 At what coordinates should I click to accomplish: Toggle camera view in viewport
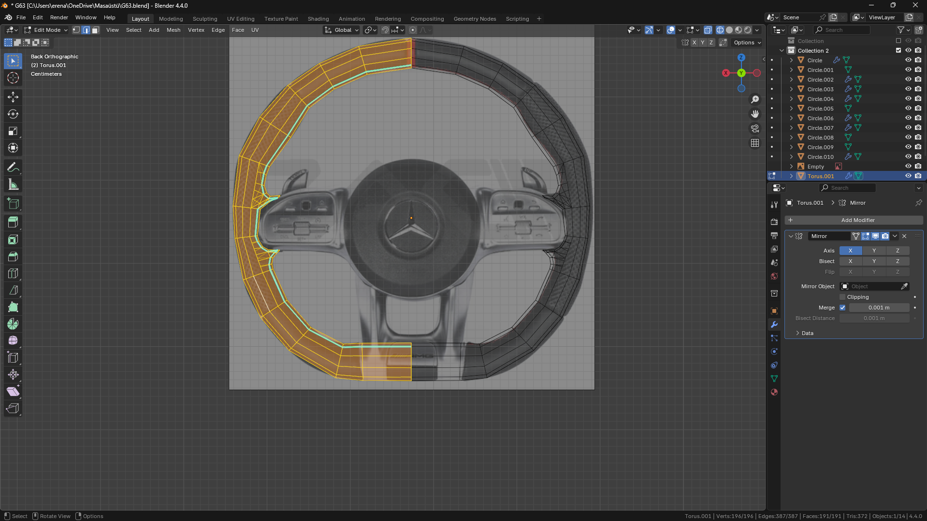[x=755, y=128]
